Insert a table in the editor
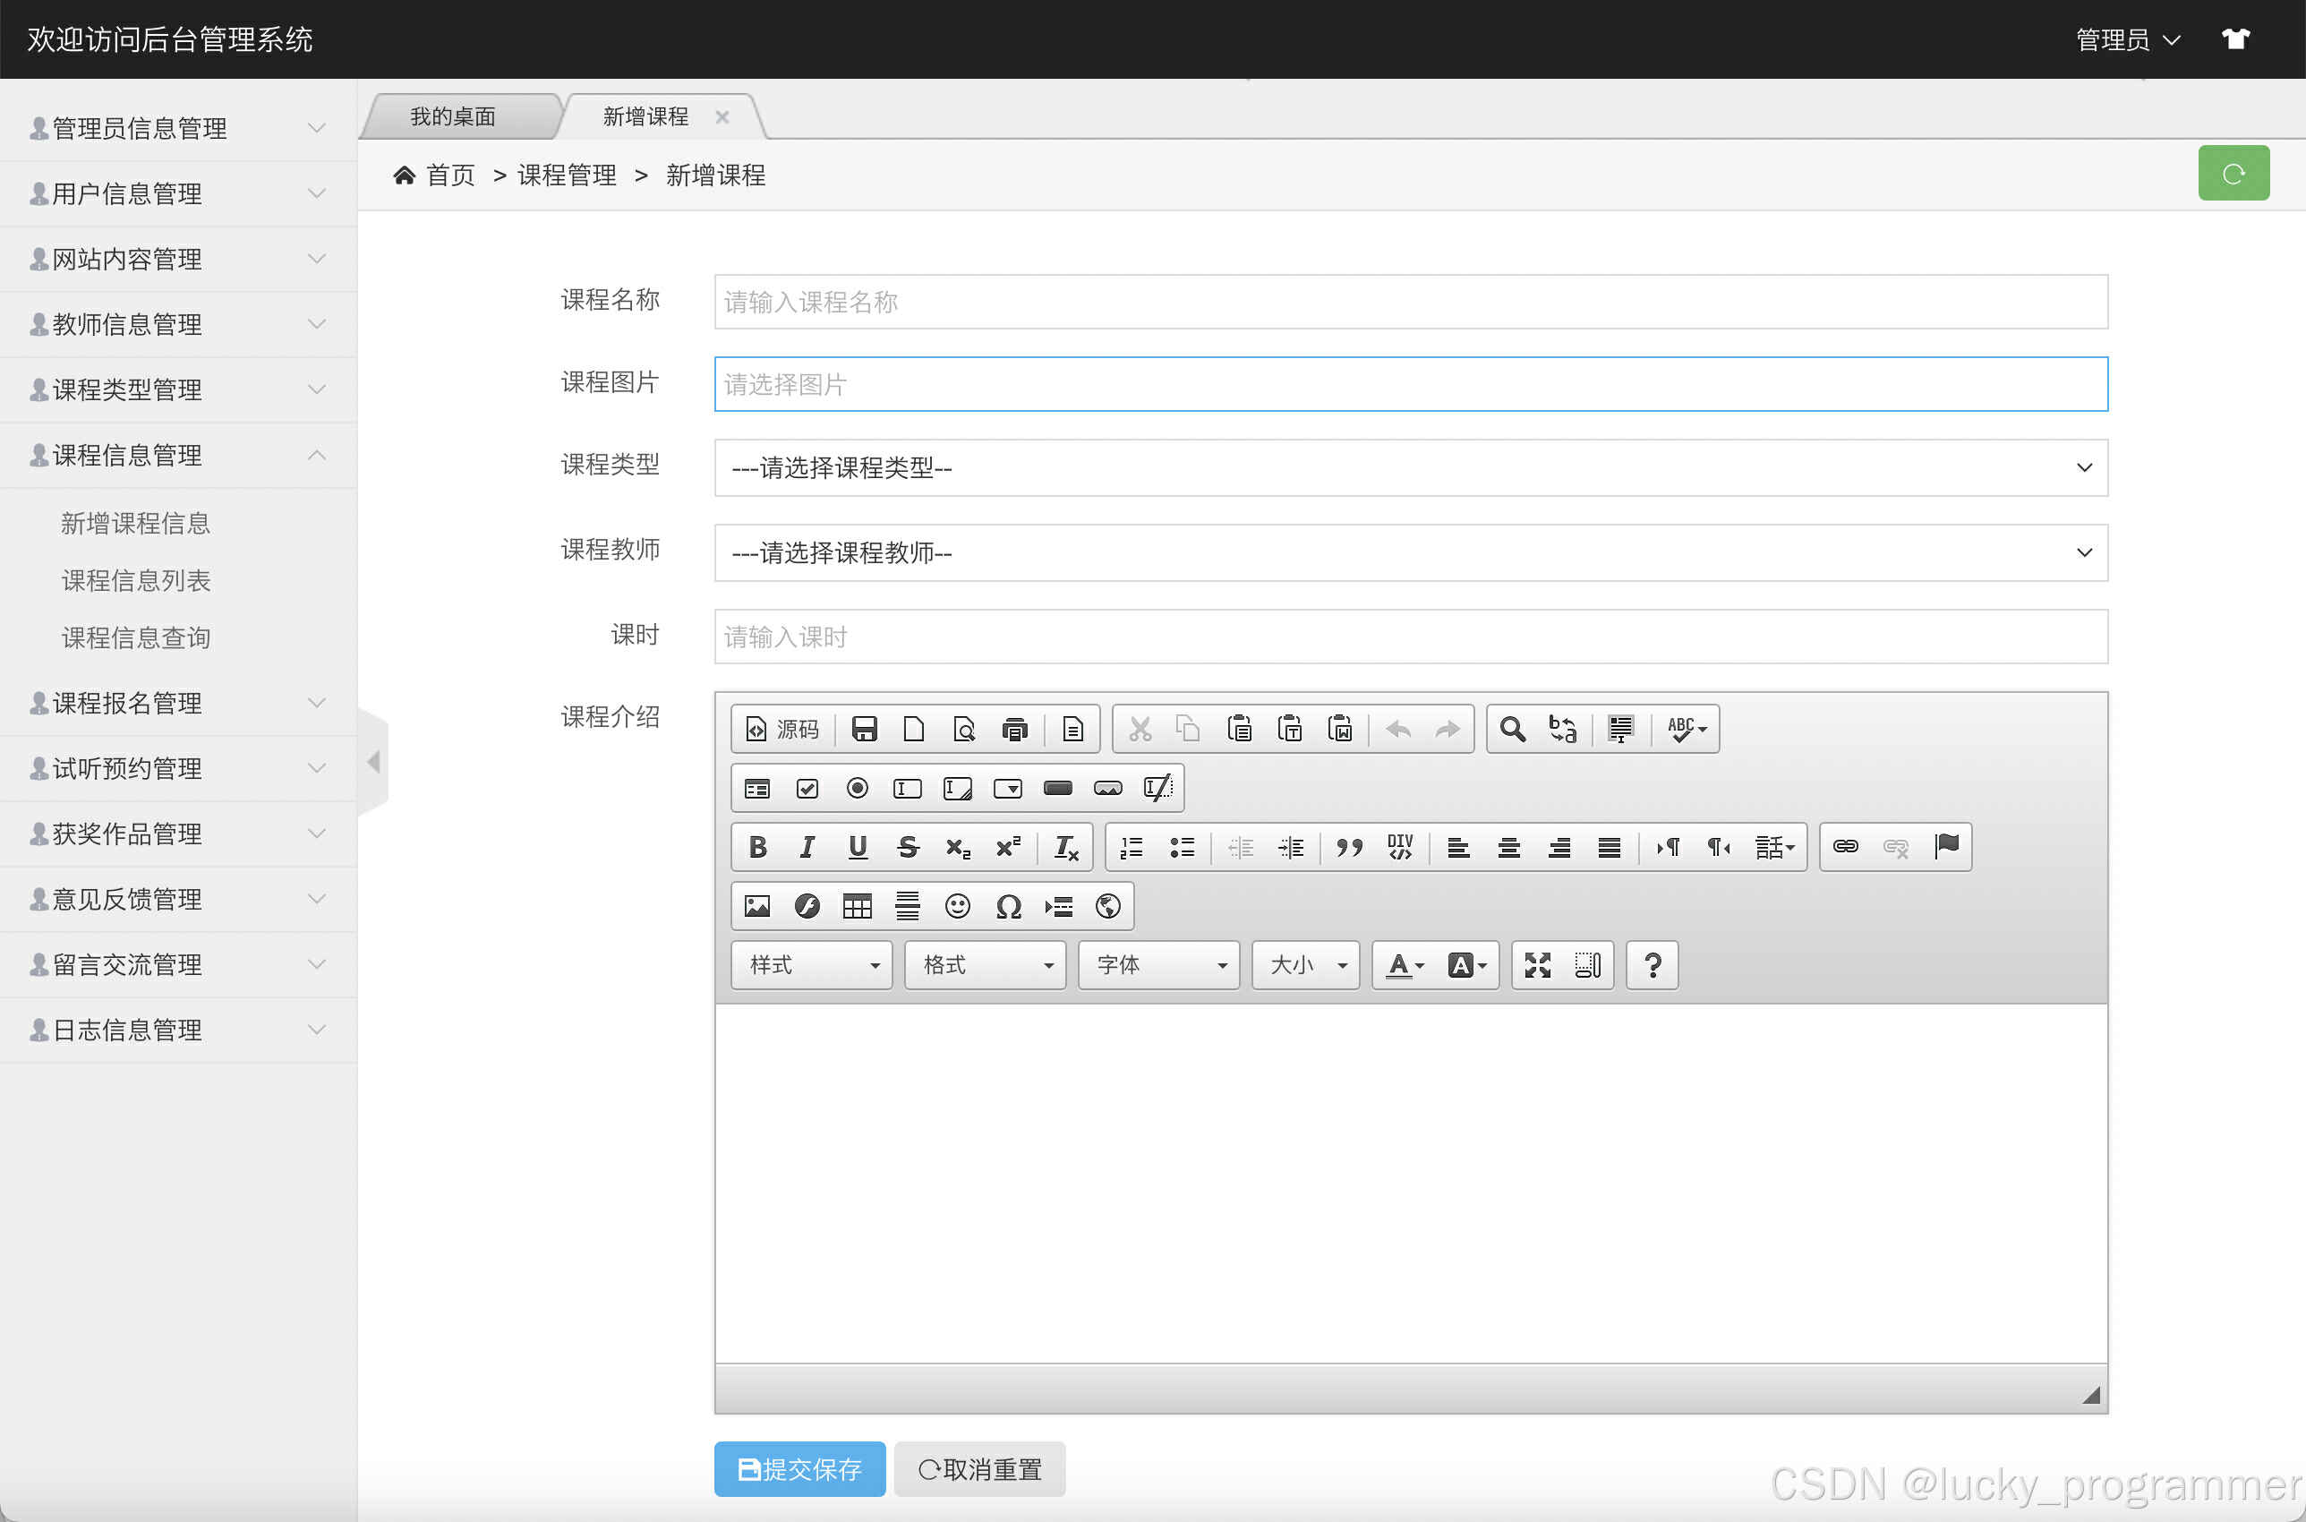Viewport: 2306px width, 1522px height. 857,907
